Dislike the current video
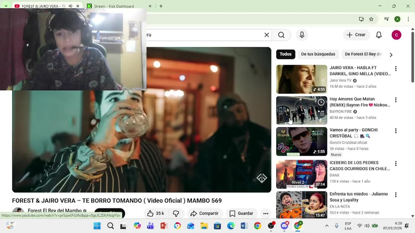The height and width of the screenshot is (233, 415). 176,213
